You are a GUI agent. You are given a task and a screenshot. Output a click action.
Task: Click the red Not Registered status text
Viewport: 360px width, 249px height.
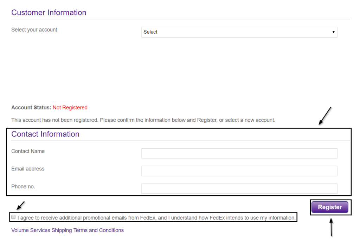[x=70, y=108]
